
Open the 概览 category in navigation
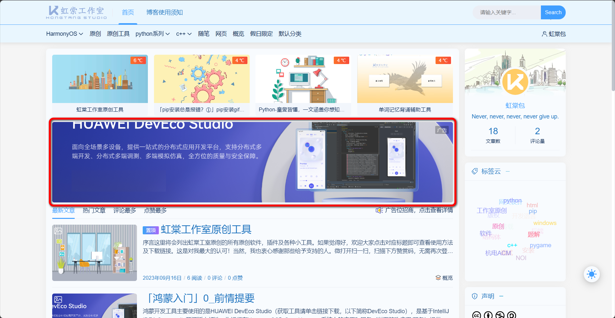click(238, 34)
